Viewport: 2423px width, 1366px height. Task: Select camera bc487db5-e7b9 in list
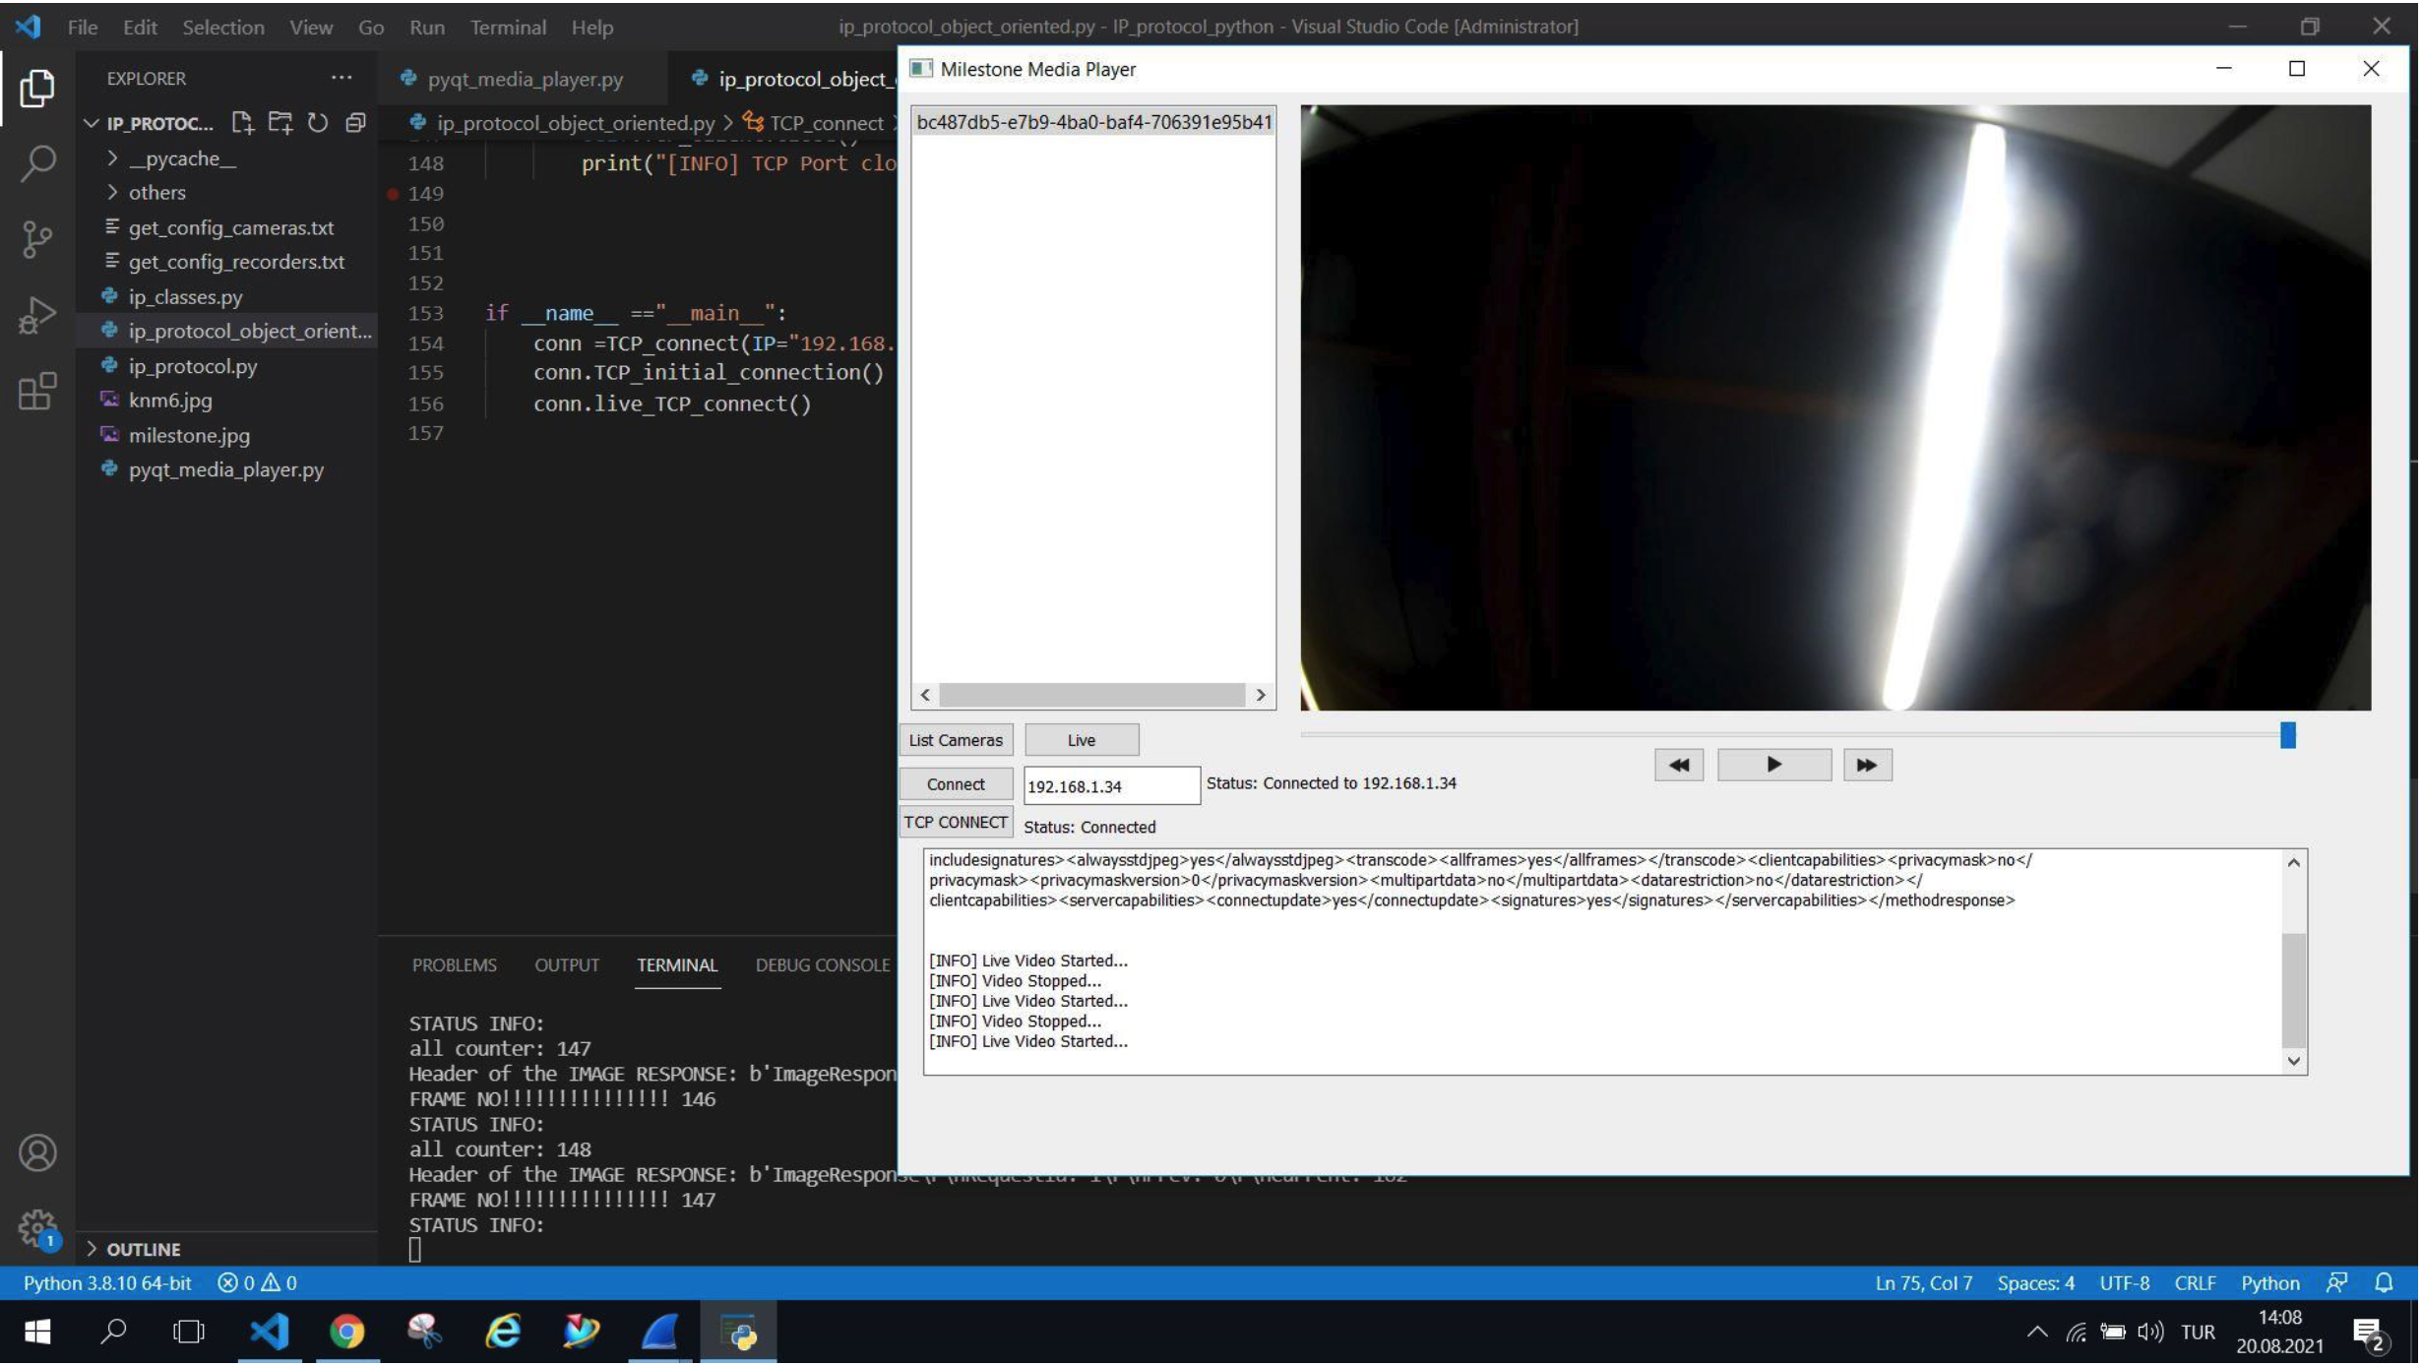click(x=1095, y=122)
